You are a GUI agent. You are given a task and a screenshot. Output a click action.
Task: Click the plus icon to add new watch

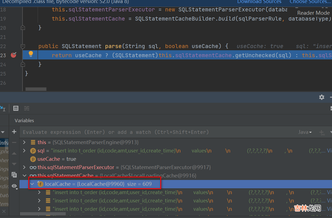14,132
